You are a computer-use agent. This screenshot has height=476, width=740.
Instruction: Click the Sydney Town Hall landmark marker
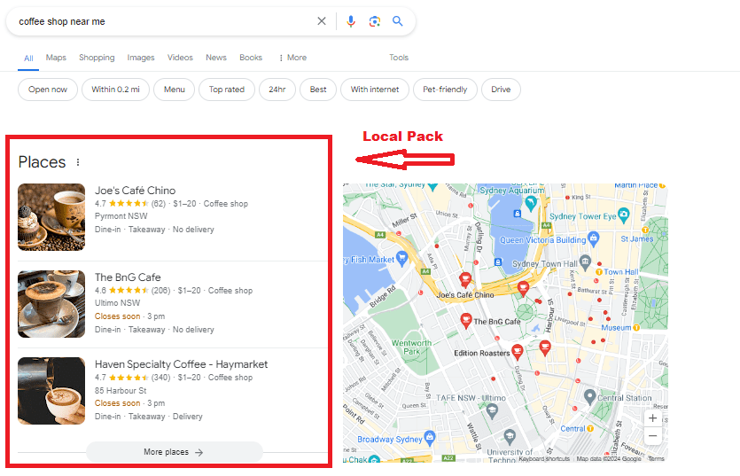tap(585, 261)
